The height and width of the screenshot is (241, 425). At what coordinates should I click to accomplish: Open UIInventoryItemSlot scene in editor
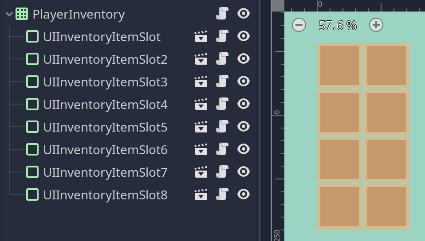(201, 36)
